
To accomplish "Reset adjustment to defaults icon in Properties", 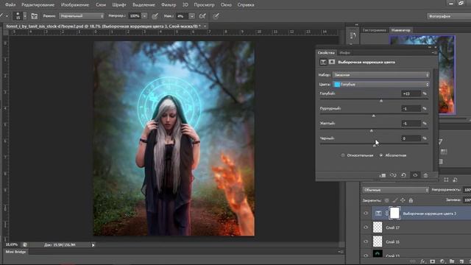I will click(404, 175).
